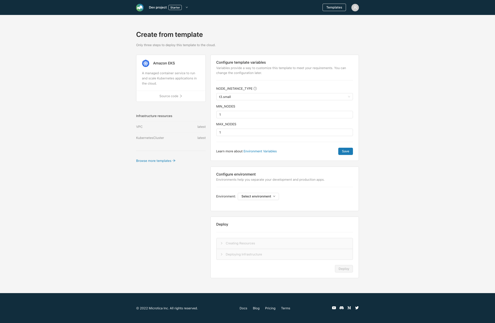495x323 pixels.
Task: Click the chevron beside Source code
Action: pos(181,96)
